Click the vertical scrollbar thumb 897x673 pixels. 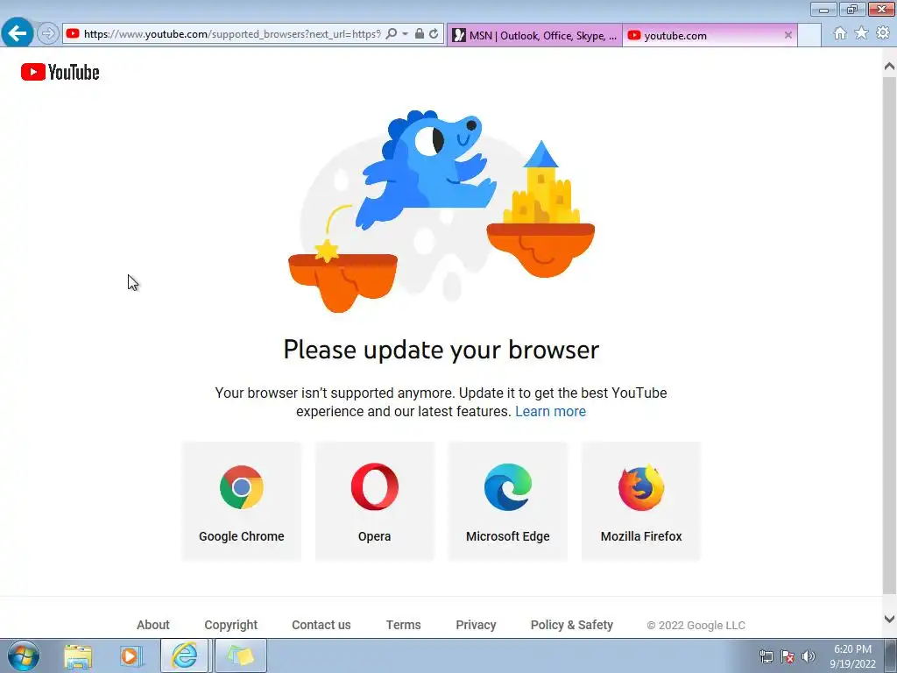pos(889,335)
